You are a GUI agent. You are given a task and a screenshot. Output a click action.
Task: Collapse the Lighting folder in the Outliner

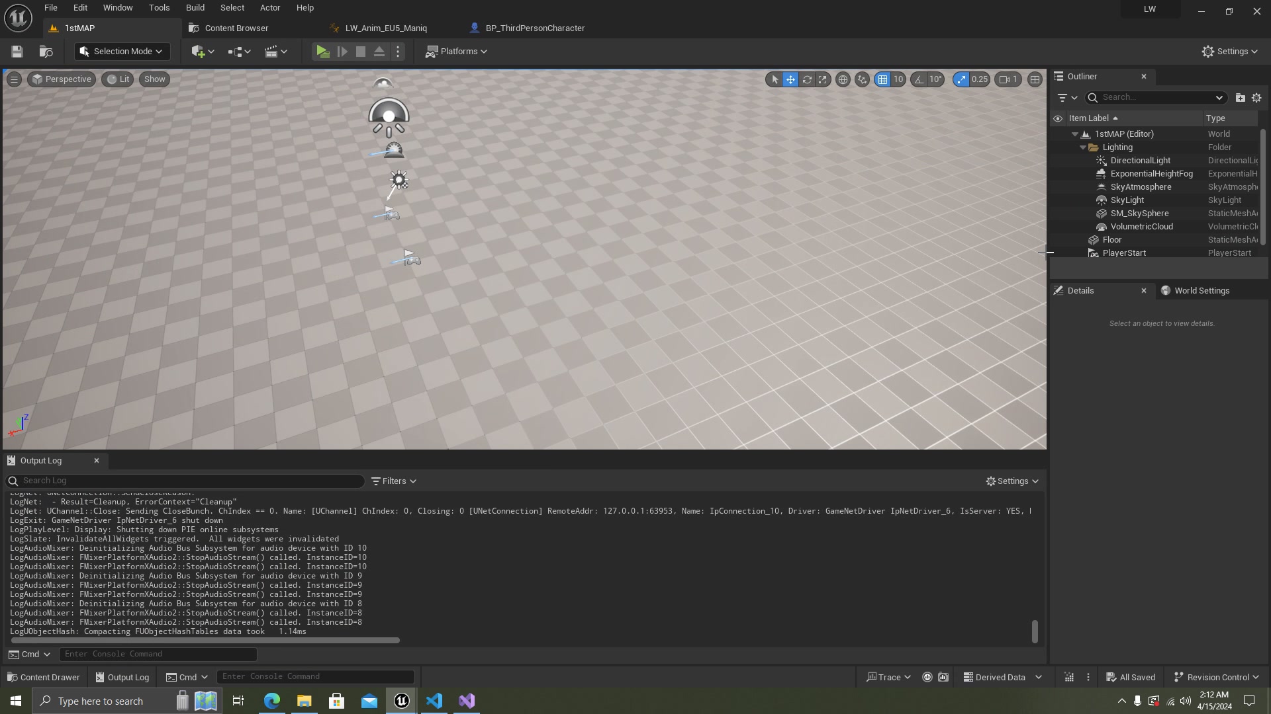pos(1083,147)
